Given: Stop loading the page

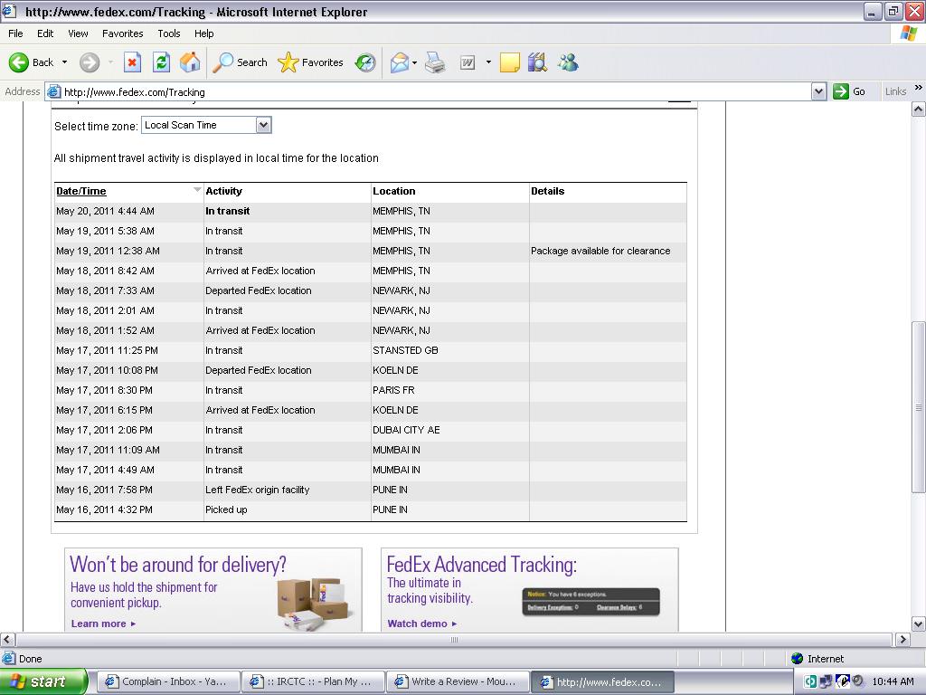Looking at the screenshot, I should click(x=132, y=62).
